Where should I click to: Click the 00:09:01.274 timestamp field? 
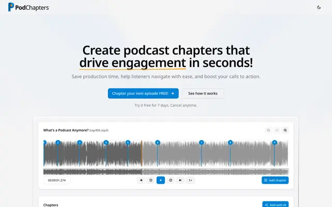point(57,180)
